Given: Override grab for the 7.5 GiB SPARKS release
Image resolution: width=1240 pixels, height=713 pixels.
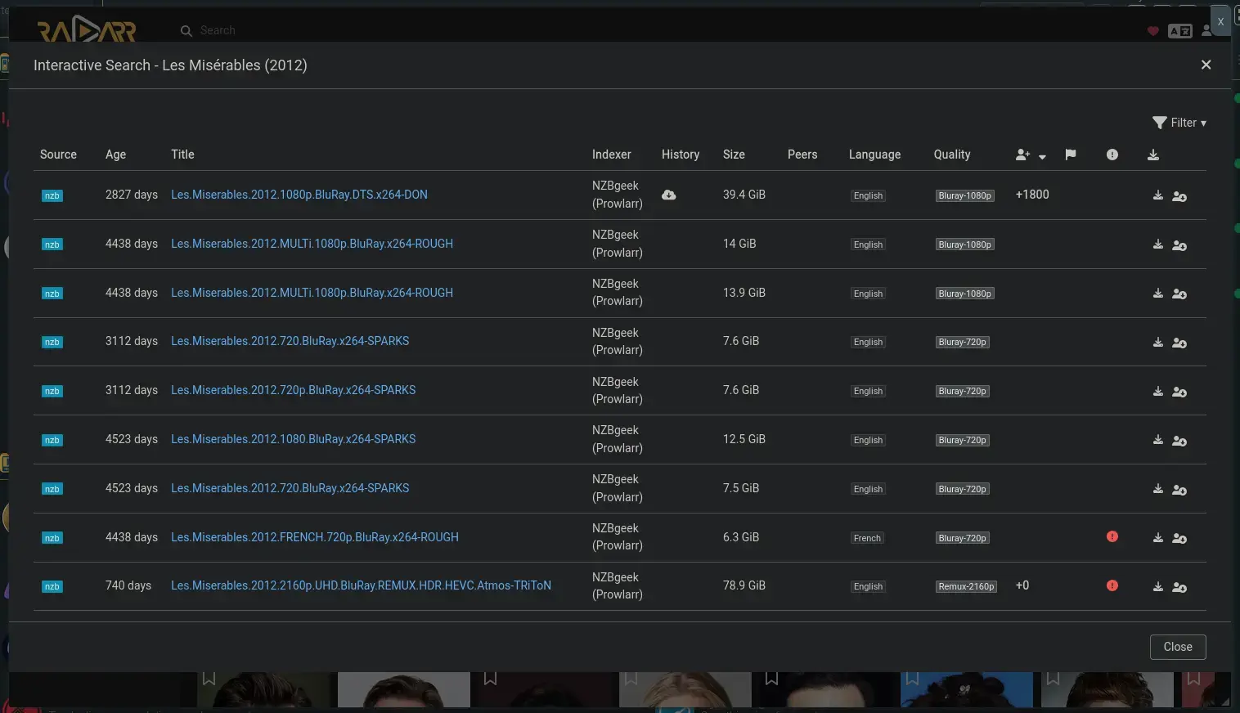Looking at the screenshot, I should (x=1179, y=490).
